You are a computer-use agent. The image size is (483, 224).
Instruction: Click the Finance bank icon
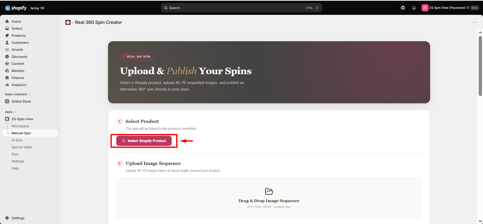[x=7, y=78]
